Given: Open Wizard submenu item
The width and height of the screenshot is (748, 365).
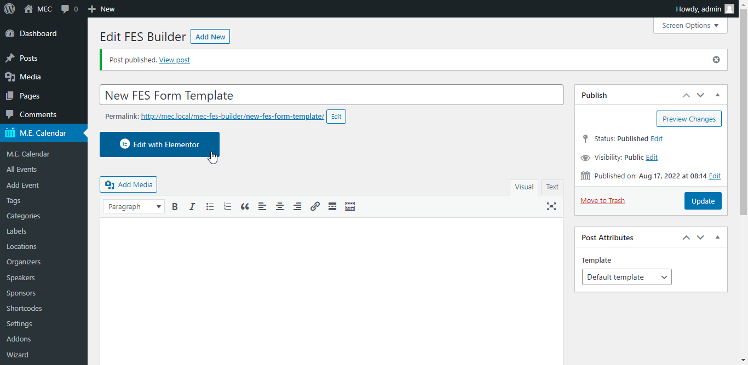Looking at the screenshot, I should pos(18,355).
